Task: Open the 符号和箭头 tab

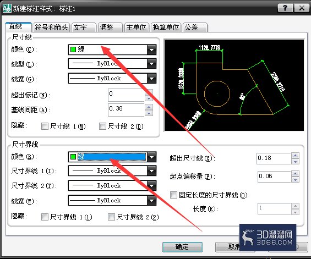Action: [x=51, y=27]
